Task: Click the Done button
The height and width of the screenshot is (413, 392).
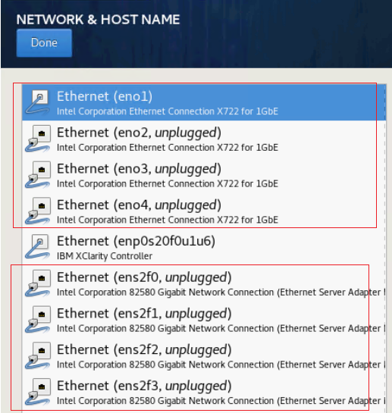Action: point(44,43)
